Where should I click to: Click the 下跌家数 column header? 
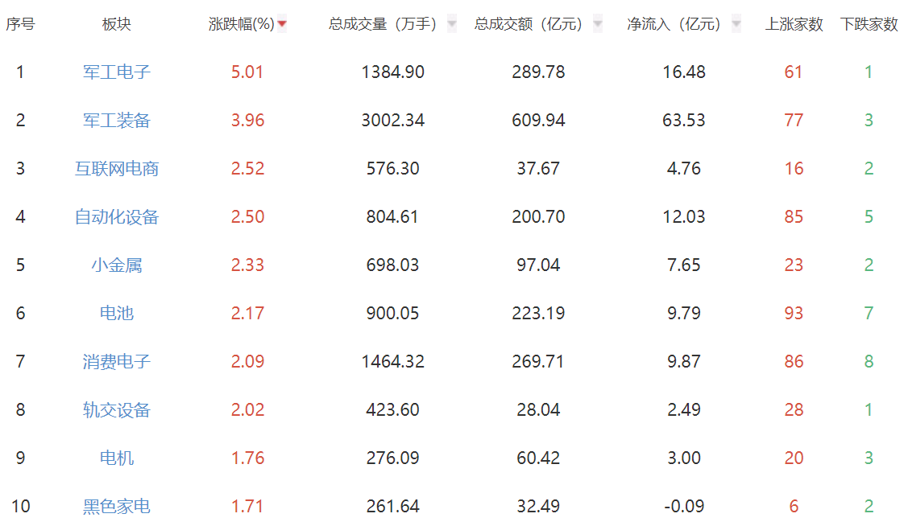click(x=869, y=24)
